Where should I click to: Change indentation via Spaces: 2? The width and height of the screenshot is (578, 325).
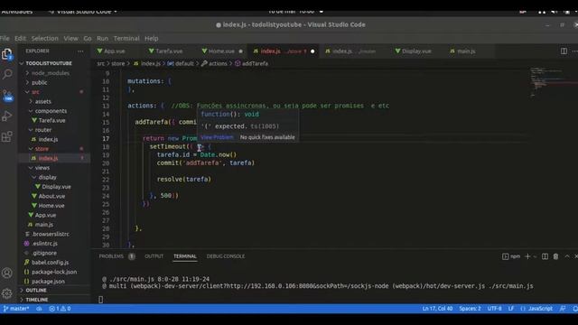coord(470,309)
